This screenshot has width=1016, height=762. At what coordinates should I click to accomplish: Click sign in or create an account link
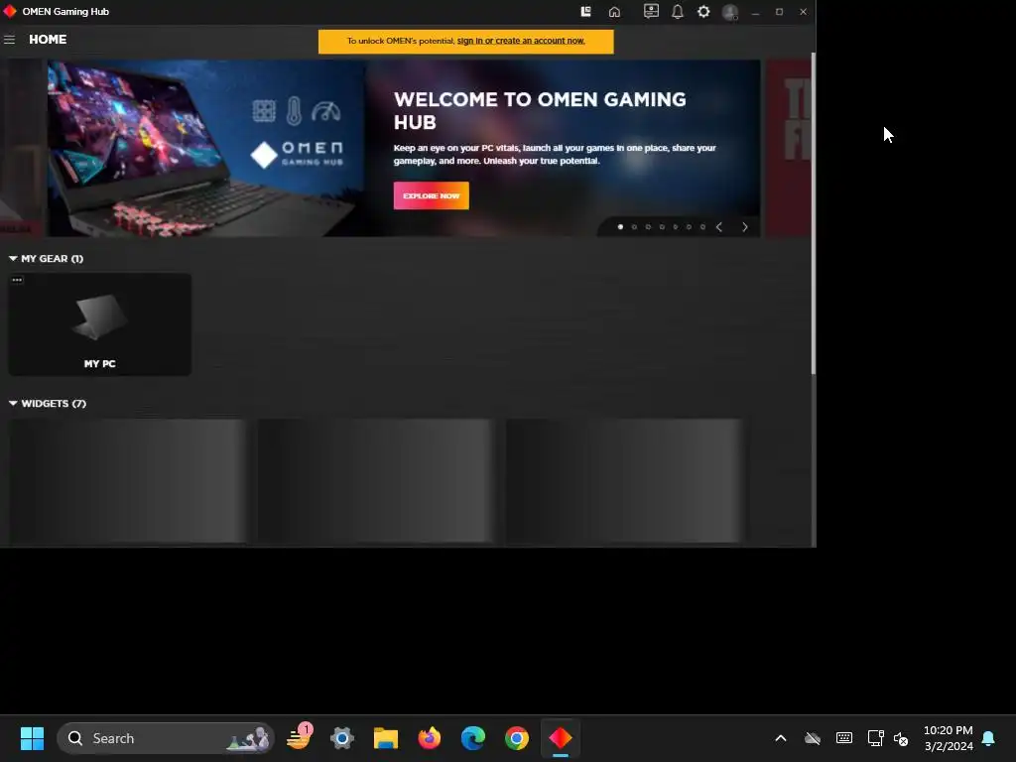520,41
